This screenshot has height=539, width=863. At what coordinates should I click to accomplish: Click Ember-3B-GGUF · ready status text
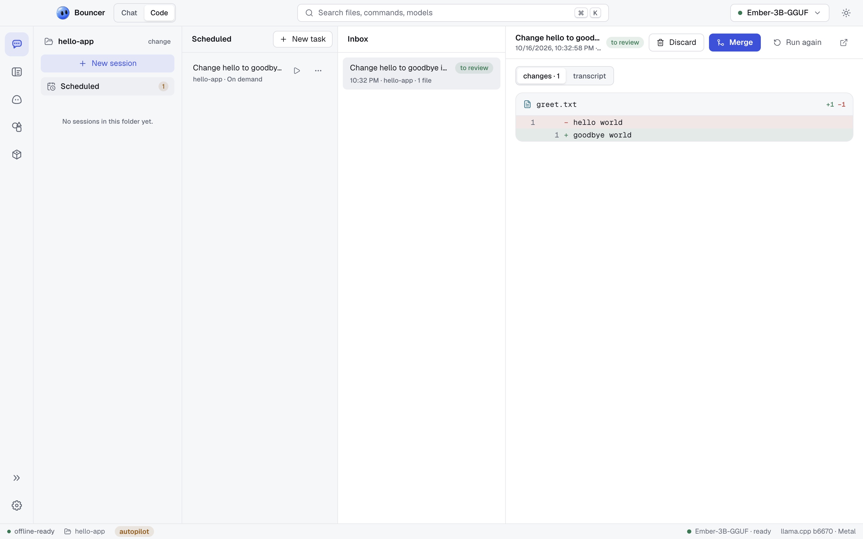[728, 532]
